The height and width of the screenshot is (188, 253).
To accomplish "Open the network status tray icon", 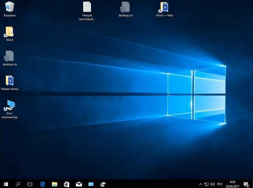I will [207, 184].
